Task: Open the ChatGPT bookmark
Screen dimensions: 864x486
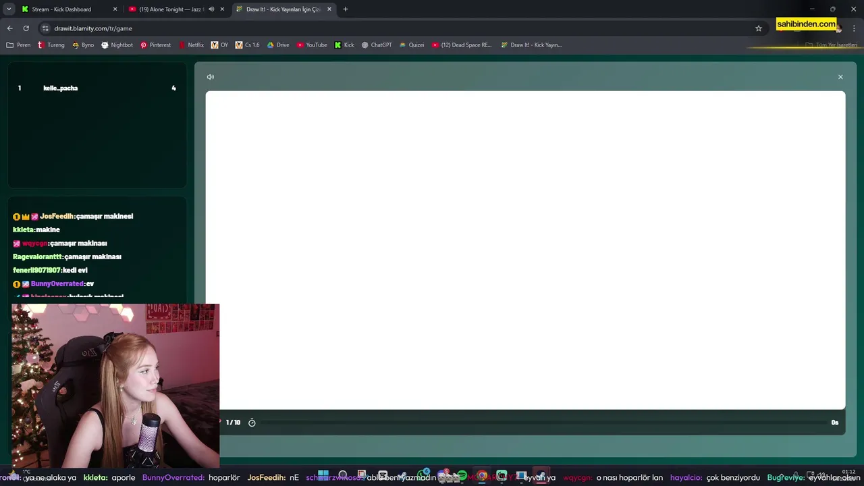Action: pyautogui.click(x=376, y=45)
